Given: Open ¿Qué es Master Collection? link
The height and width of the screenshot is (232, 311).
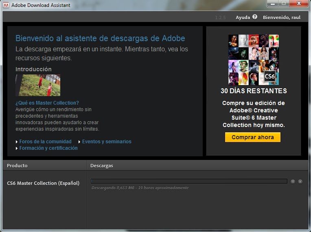Looking at the screenshot, I should click(x=47, y=103).
